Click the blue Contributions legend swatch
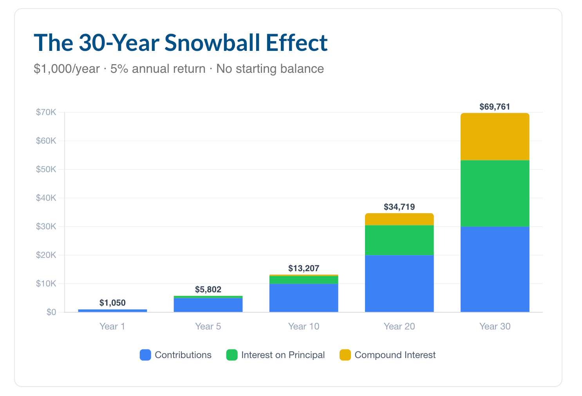The height and width of the screenshot is (396, 582). [x=145, y=355]
